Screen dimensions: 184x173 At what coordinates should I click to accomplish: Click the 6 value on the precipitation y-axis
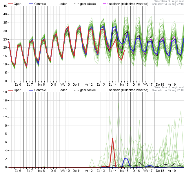(6, 142)
